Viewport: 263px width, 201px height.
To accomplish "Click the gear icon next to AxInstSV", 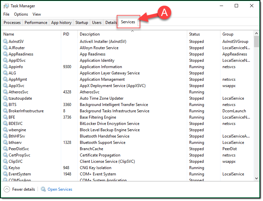I will [x=5, y=42].
